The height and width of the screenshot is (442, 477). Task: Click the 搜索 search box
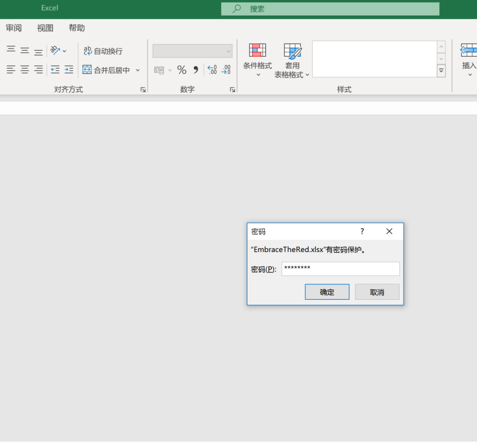click(x=330, y=9)
